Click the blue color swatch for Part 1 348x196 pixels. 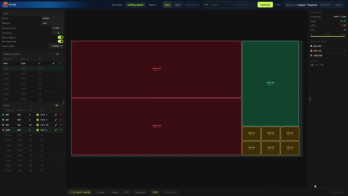pos(3,115)
